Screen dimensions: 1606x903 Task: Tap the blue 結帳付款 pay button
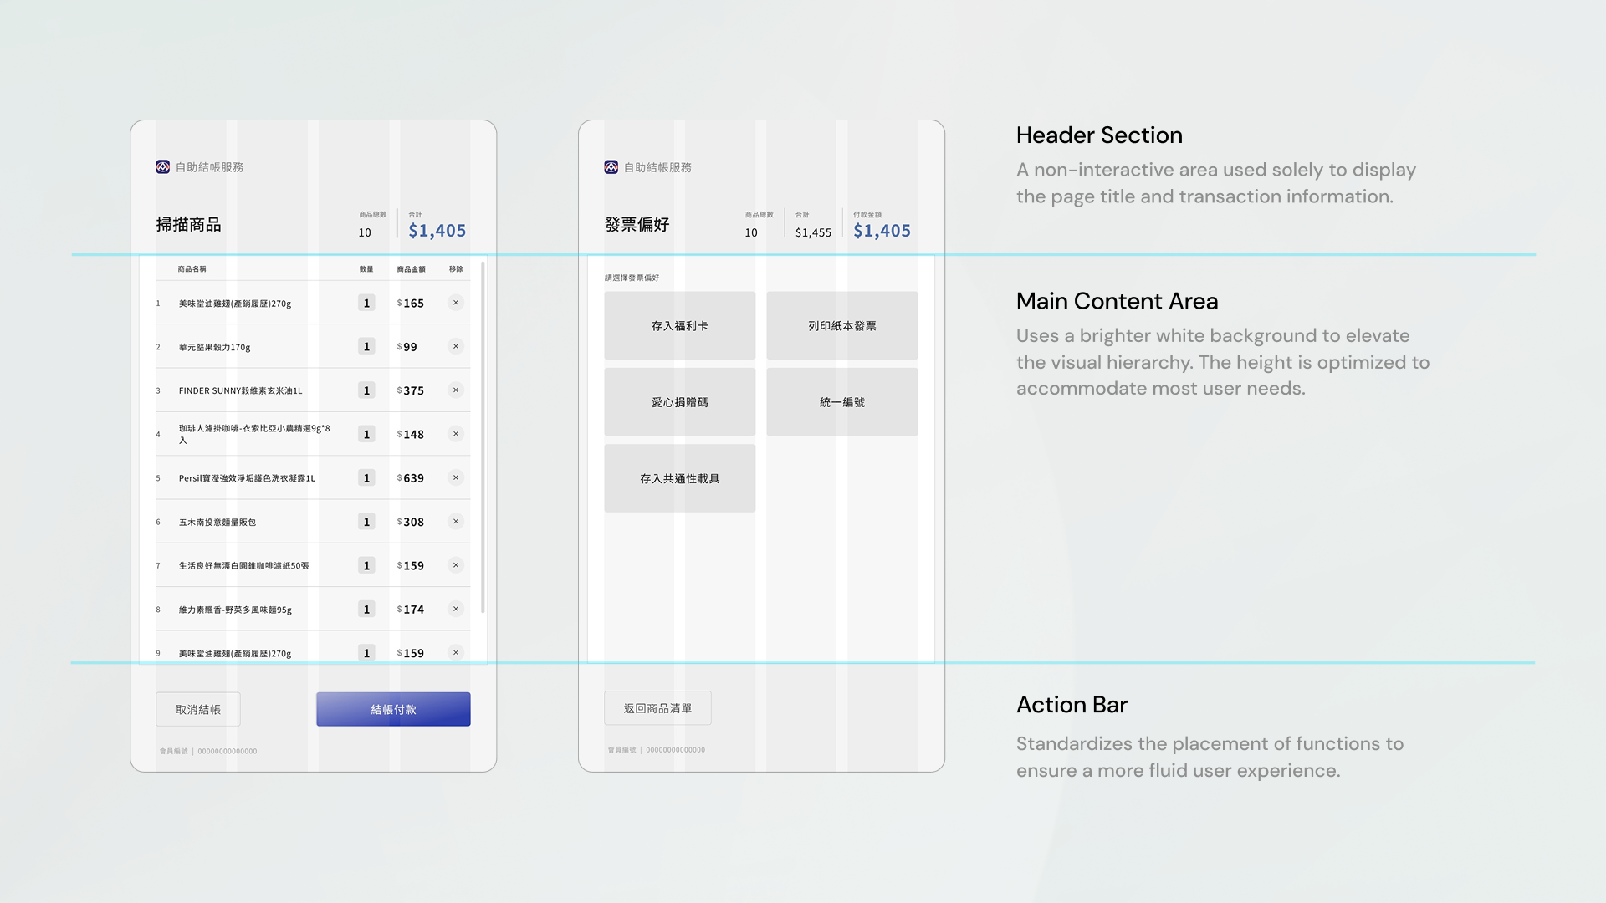coord(393,709)
